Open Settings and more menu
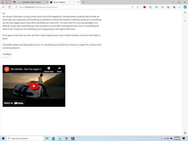 tap(179, 7)
